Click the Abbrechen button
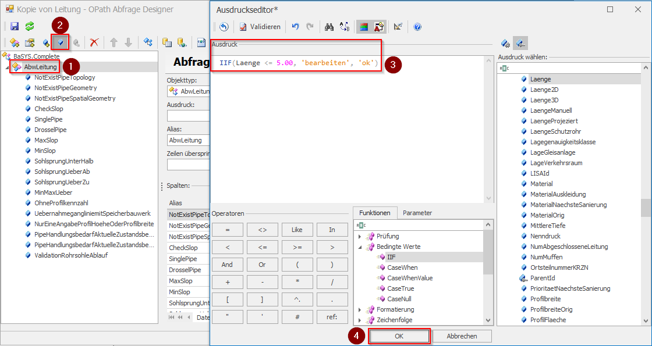Viewport: 652px width, 346px height. (462, 336)
